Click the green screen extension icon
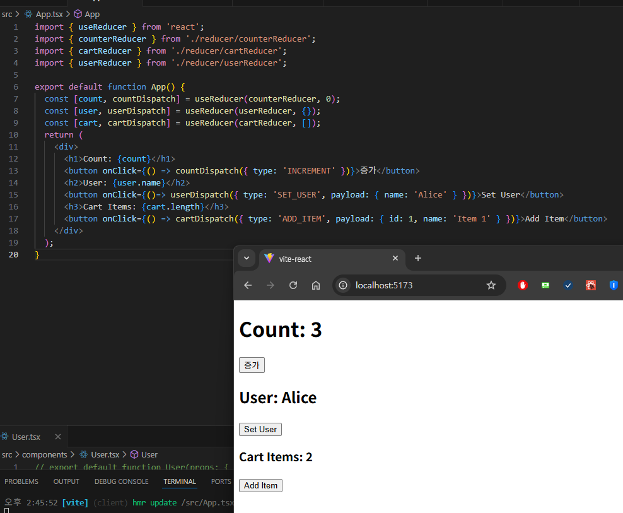 545,285
